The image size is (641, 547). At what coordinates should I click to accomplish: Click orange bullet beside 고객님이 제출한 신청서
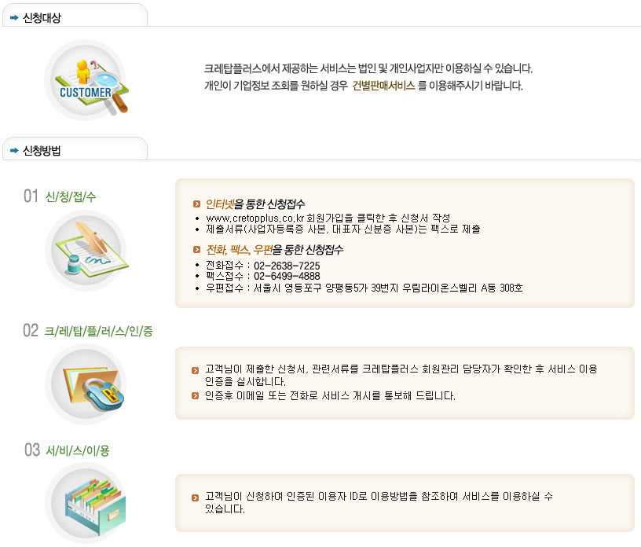click(195, 371)
